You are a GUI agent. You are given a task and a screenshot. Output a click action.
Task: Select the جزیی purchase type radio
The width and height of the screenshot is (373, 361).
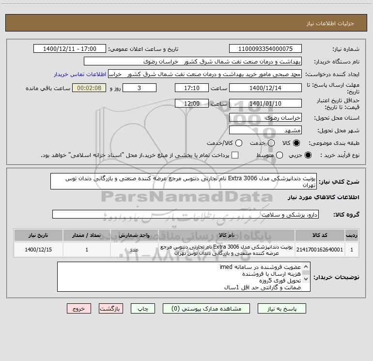(308, 155)
